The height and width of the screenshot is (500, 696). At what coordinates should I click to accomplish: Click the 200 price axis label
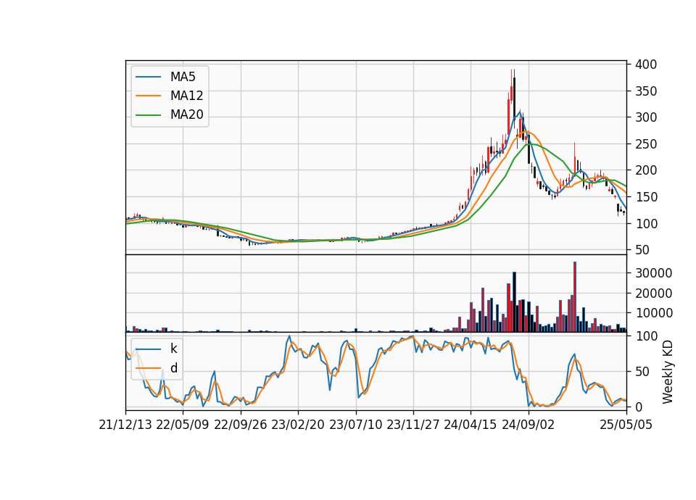coord(646,170)
